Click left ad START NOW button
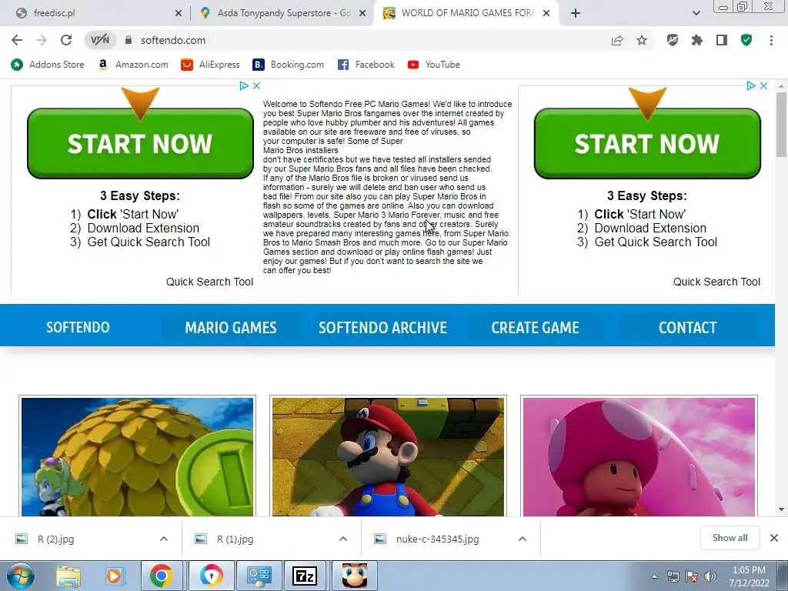This screenshot has height=591, width=788. [140, 143]
